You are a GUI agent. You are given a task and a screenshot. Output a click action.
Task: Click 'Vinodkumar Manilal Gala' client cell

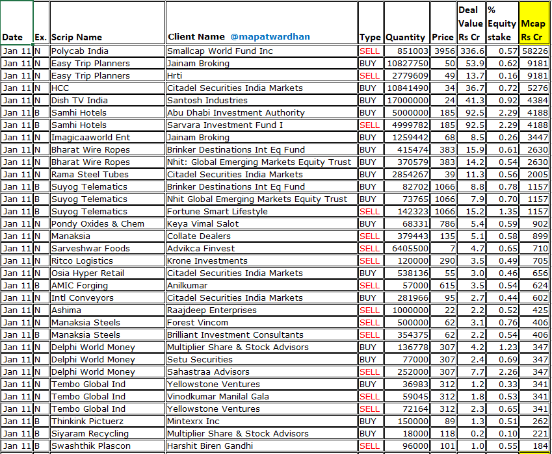coord(261,396)
